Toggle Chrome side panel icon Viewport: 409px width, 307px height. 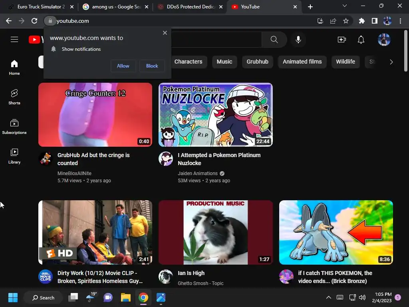click(375, 21)
